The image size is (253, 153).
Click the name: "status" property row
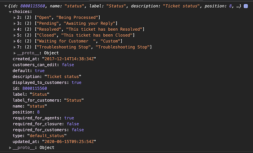coord(30,106)
